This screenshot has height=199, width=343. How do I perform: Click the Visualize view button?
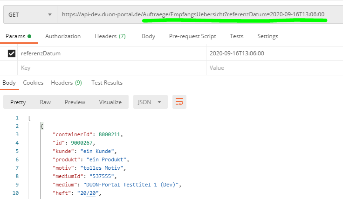(x=110, y=102)
